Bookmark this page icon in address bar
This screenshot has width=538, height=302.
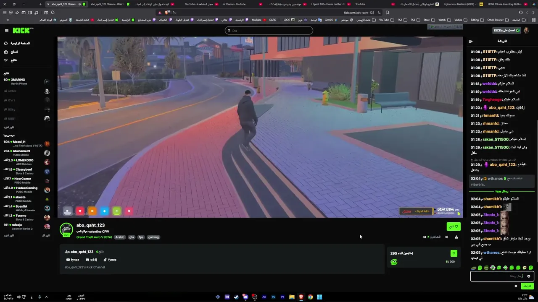[387, 13]
